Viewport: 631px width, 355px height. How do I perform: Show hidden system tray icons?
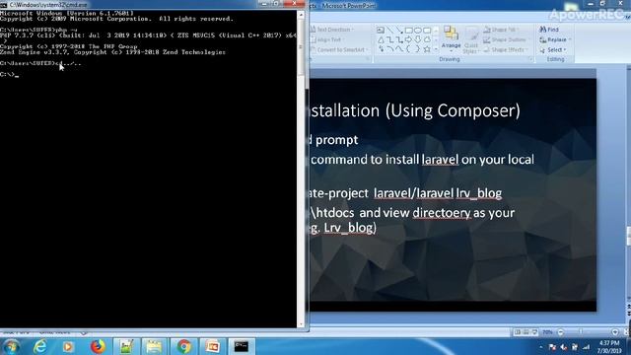click(541, 347)
